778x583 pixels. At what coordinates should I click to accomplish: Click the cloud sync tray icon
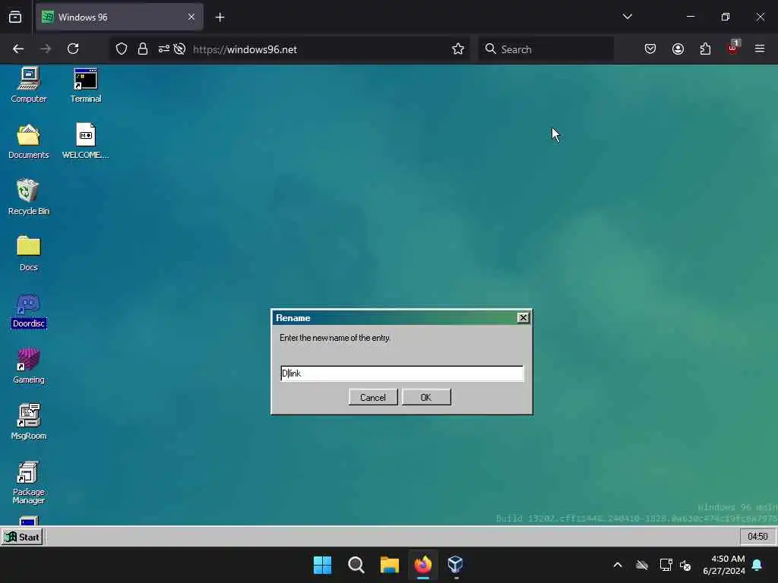(x=641, y=565)
